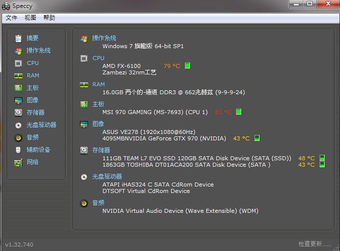
Task: Click green indicator next to CPU 79 °C
Action: (187, 65)
